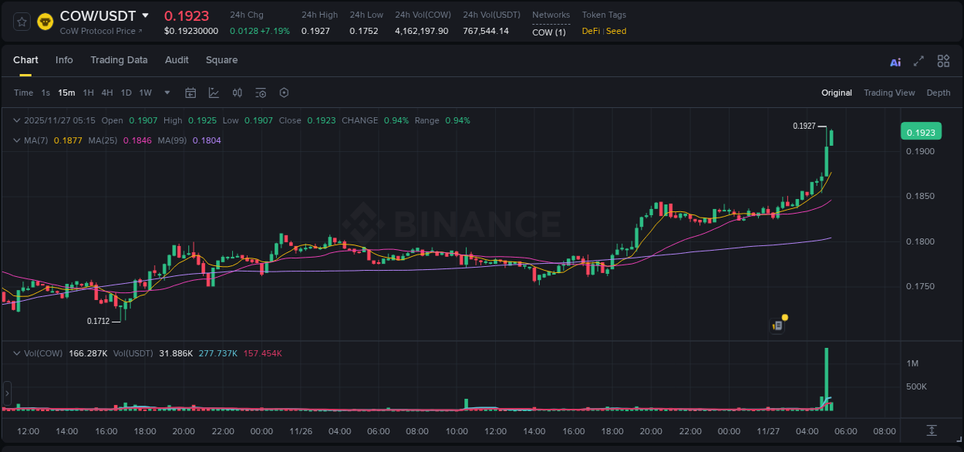The width and height of the screenshot is (964, 452).
Task: Open the widgets grid icon top right
Action: pyautogui.click(x=942, y=60)
